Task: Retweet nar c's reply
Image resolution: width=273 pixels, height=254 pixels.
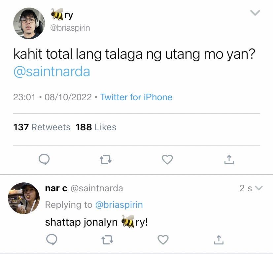Action: (107, 240)
